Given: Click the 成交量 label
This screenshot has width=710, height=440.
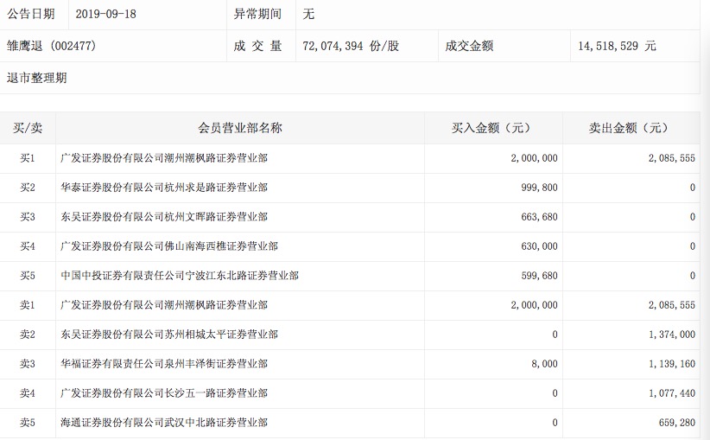Looking at the screenshot, I should coord(257,46).
